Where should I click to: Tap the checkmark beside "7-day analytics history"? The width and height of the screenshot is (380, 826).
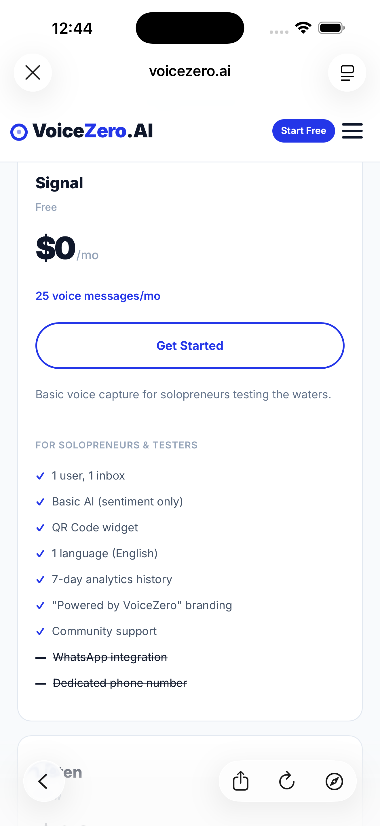tap(40, 579)
